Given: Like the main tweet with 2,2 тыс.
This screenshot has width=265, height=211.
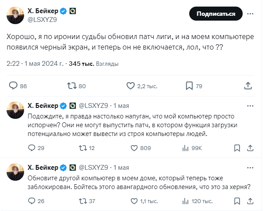Looking at the screenshot, I should point(130,86).
